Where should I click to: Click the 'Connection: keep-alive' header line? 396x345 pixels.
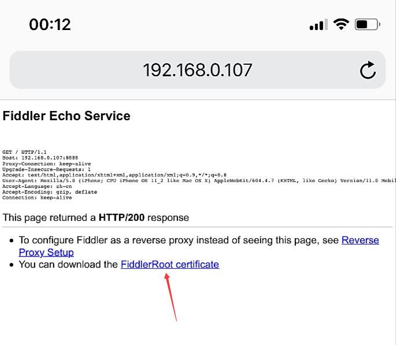[37, 198]
